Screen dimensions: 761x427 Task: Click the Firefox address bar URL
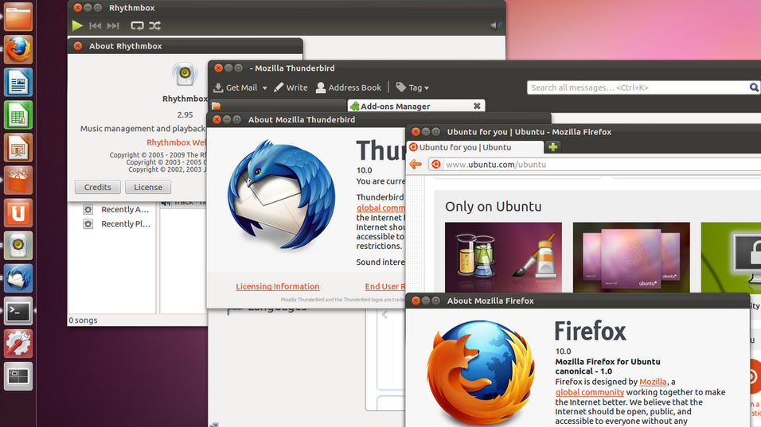point(496,165)
